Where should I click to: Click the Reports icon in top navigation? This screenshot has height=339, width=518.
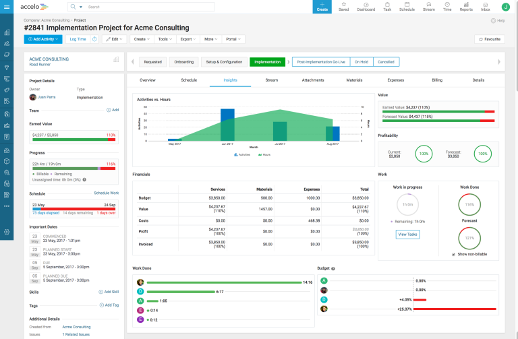(x=466, y=7)
